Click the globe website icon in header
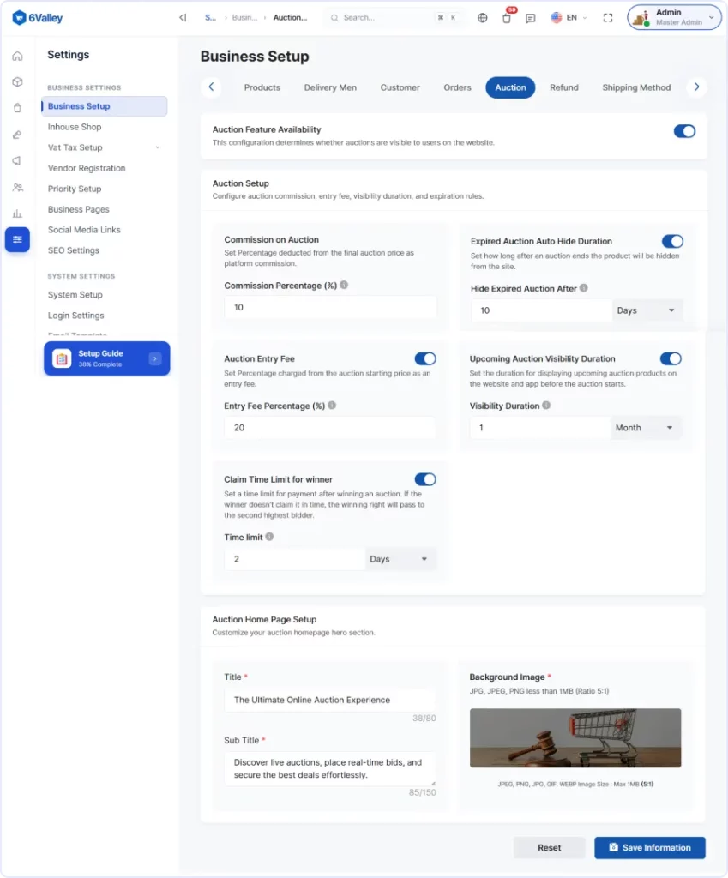Viewport: 728px width, 878px height. point(482,18)
